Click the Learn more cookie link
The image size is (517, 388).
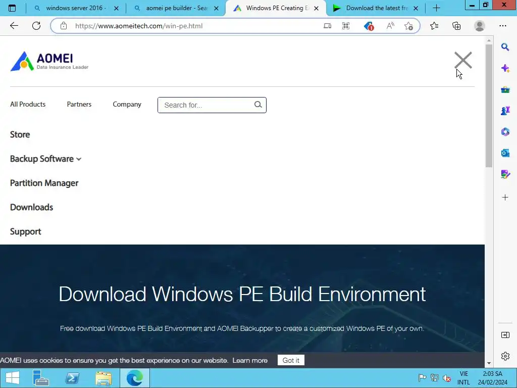click(250, 360)
